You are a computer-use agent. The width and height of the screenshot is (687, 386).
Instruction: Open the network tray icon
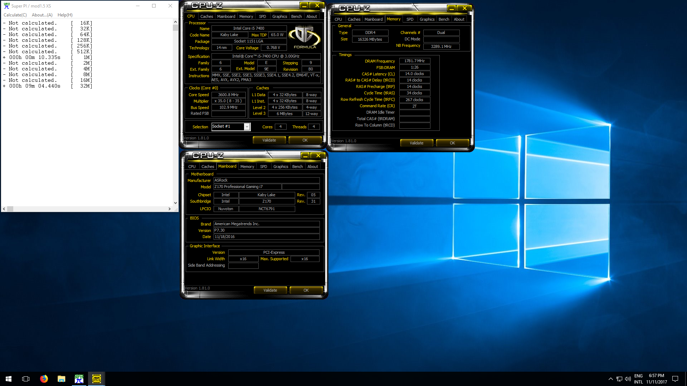click(x=619, y=379)
